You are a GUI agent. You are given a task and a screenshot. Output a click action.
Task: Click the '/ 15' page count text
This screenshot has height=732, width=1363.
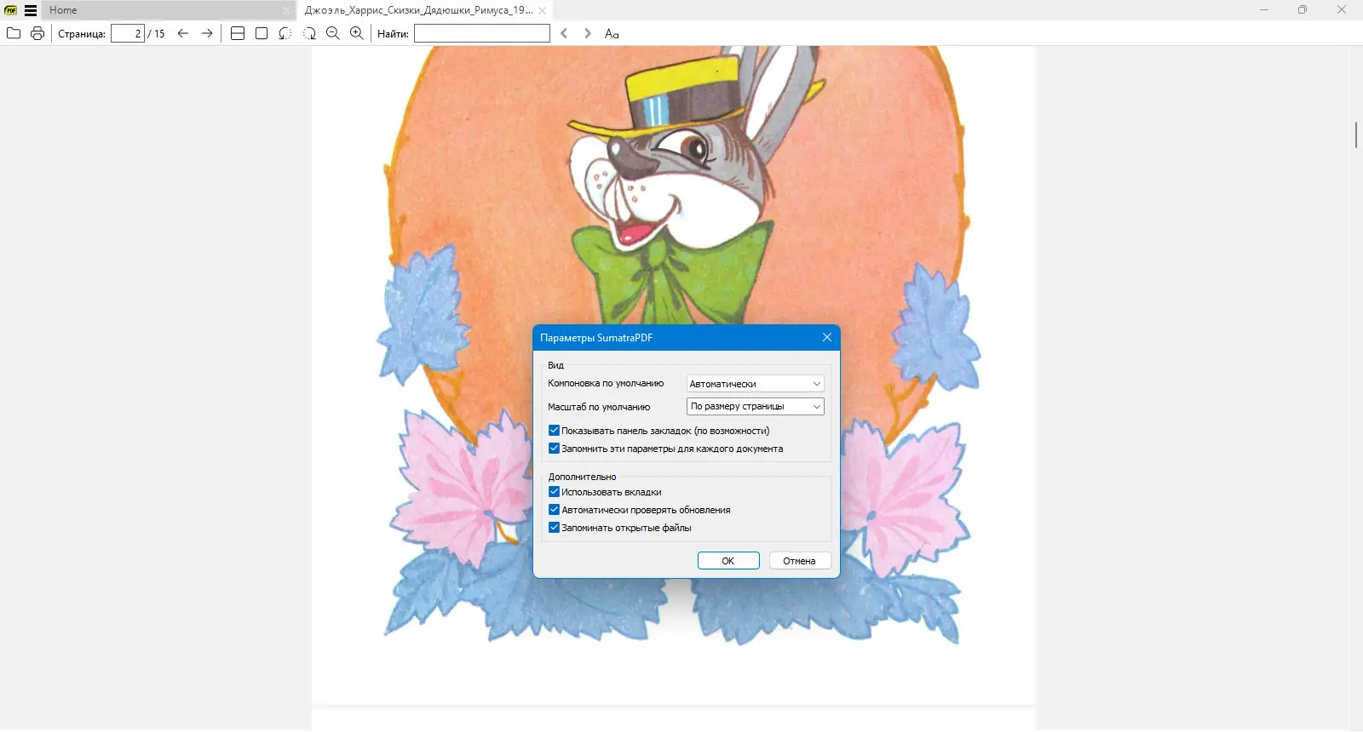[157, 34]
